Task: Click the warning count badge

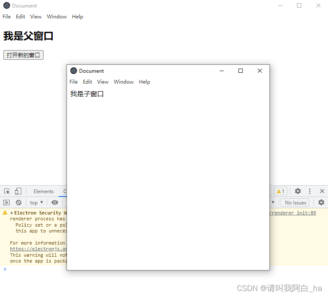Action: point(280,191)
